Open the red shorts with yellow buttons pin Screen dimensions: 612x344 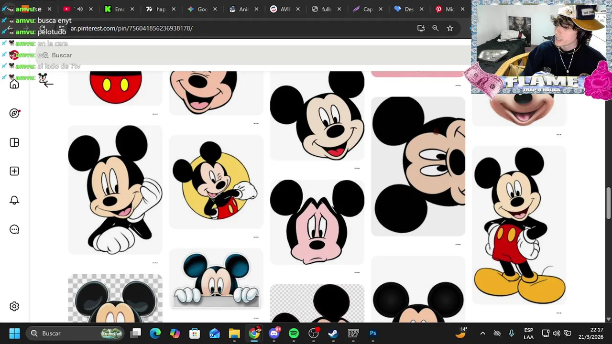(115, 88)
